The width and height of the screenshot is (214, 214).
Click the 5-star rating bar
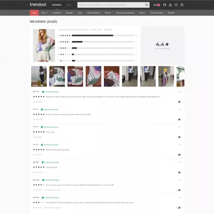[103, 35]
